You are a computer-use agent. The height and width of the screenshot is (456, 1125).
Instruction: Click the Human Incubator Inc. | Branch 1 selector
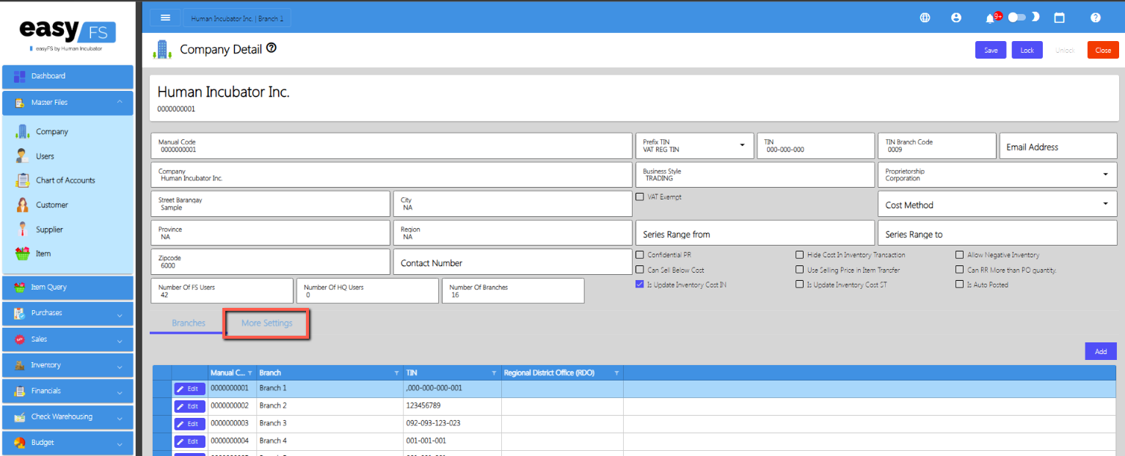(x=237, y=18)
